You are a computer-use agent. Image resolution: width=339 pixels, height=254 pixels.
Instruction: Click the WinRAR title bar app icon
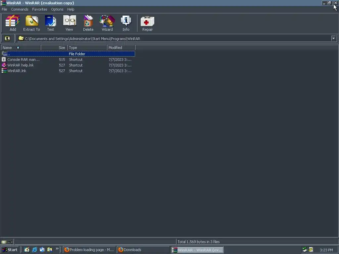(x=3, y=3)
